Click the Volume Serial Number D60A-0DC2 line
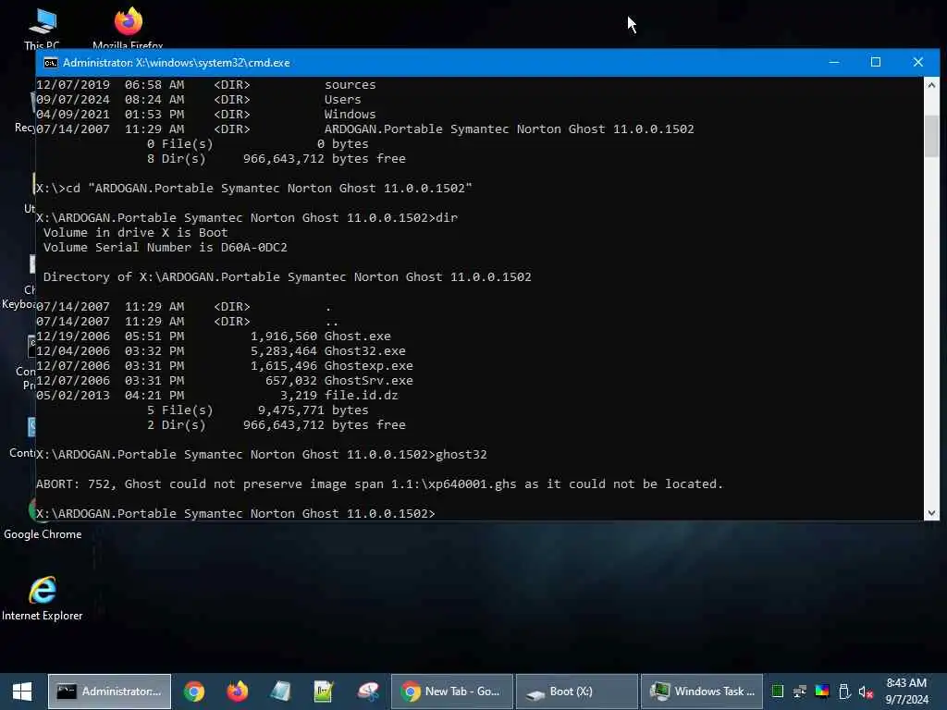The image size is (947, 710). tap(166, 247)
